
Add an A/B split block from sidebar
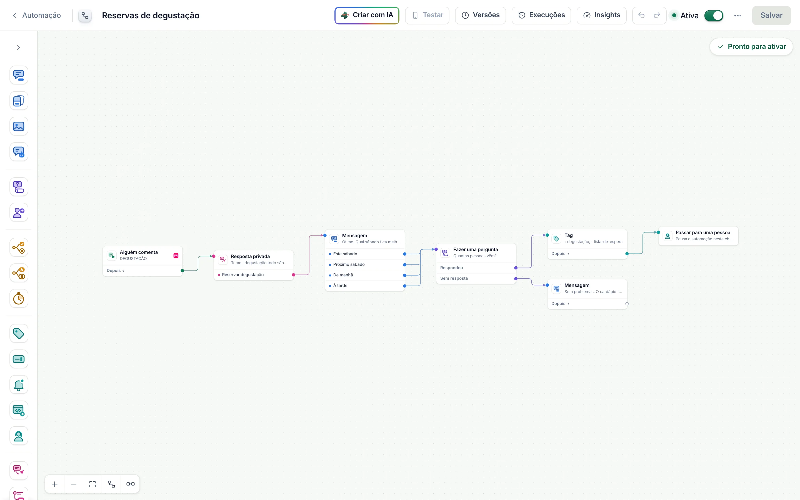click(x=19, y=273)
